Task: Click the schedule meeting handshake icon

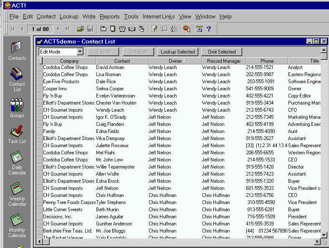Action: click(x=132, y=29)
